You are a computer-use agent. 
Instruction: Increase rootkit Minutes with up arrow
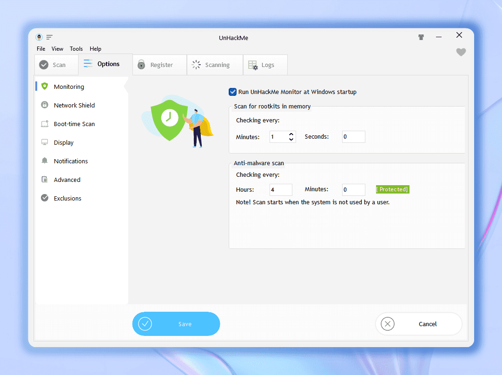tap(291, 134)
